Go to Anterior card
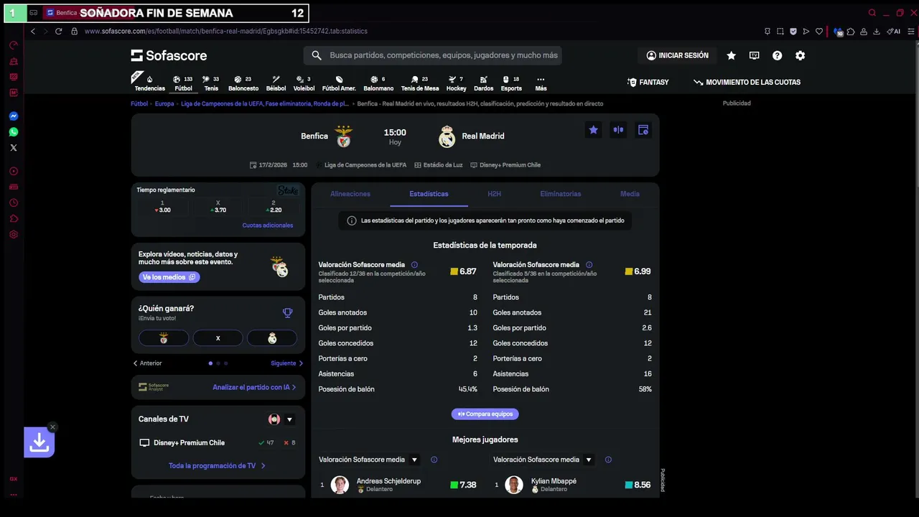 pos(147,363)
